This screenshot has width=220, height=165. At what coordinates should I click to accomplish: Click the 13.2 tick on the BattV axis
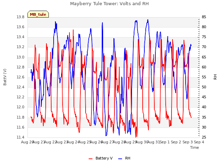point(21,47)
